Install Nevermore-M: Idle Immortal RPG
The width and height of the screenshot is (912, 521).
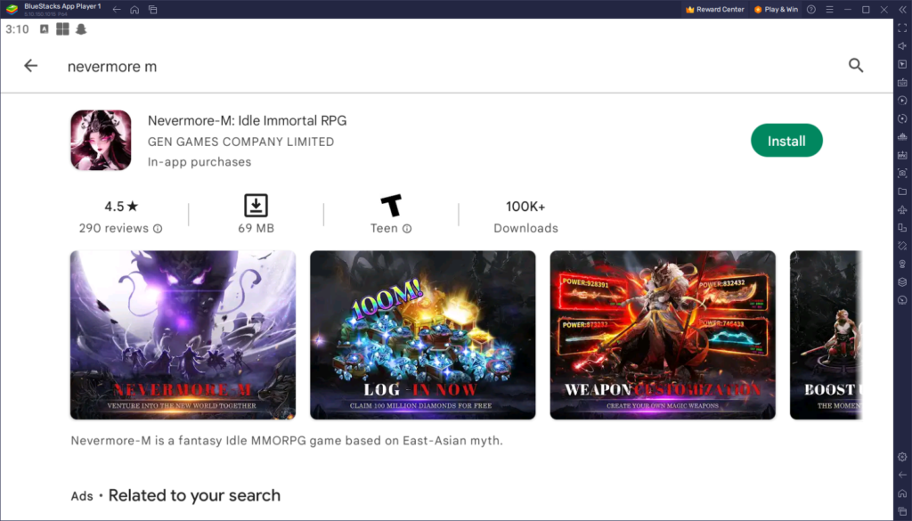pos(786,140)
